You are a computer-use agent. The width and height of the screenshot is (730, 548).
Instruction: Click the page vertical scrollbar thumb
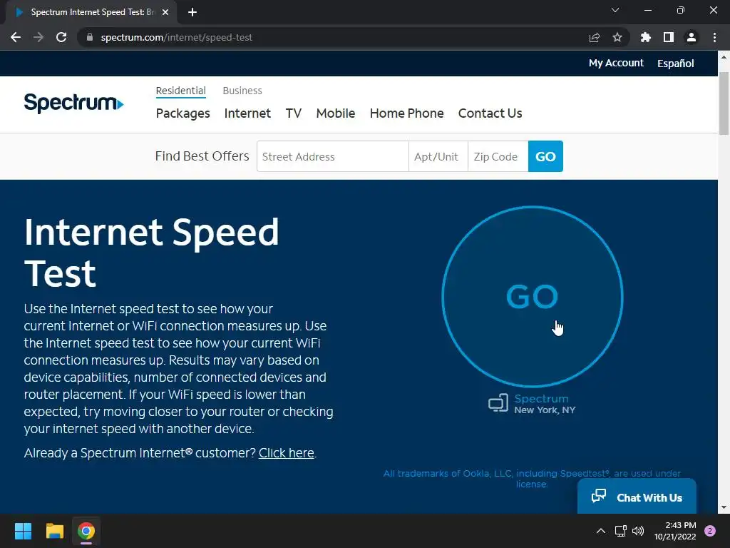click(x=724, y=103)
